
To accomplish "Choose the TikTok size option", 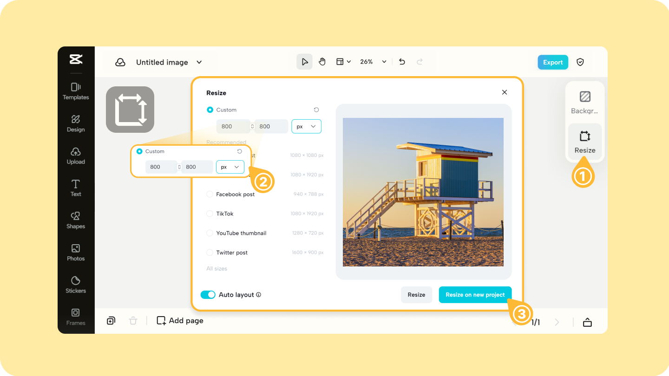I will tap(210, 214).
